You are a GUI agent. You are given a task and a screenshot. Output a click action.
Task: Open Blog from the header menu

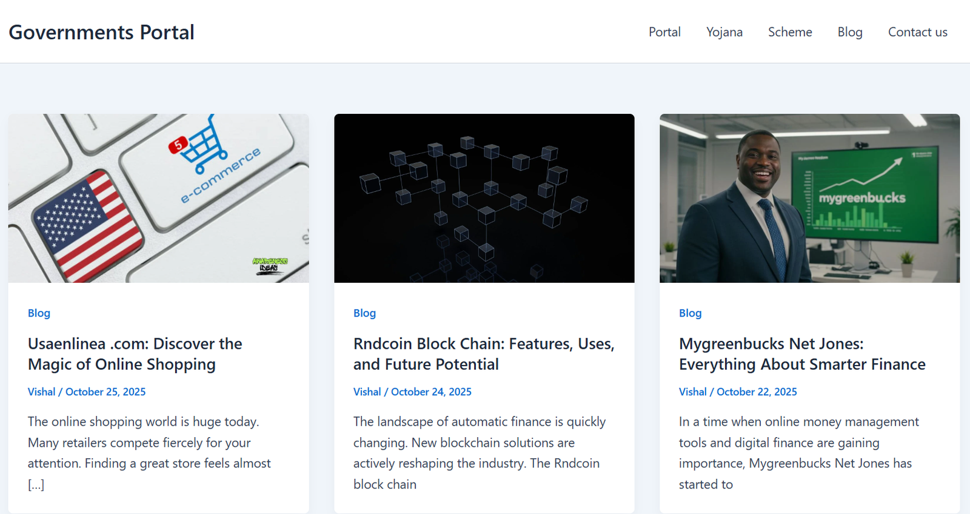point(849,32)
